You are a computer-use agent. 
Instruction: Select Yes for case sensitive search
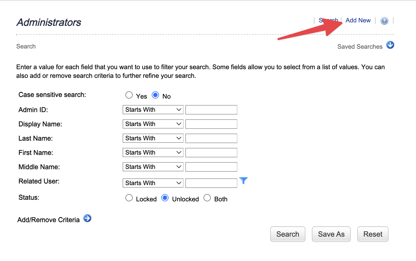tap(129, 95)
